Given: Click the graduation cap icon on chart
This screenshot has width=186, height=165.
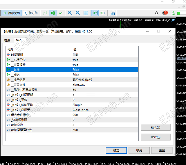Looking at the screenshot, I should 173,20.
